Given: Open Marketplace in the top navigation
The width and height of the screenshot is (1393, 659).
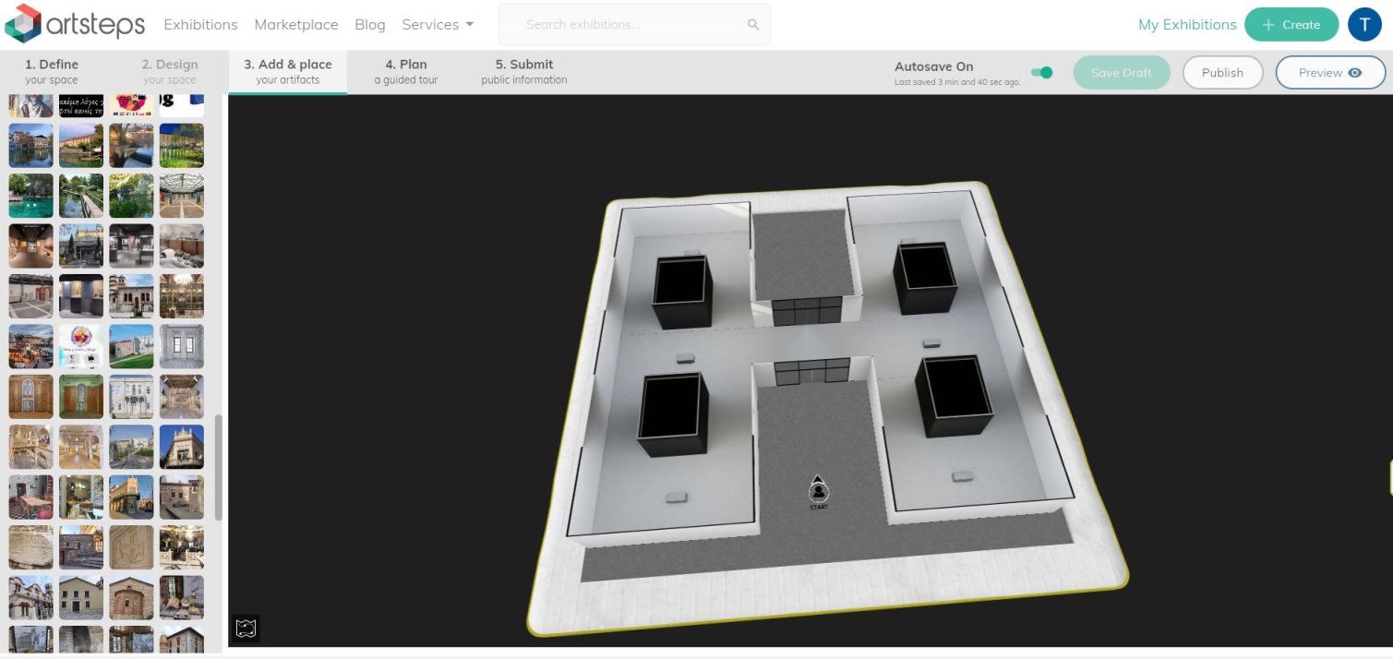Looking at the screenshot, I should click(x=296, y=25).
